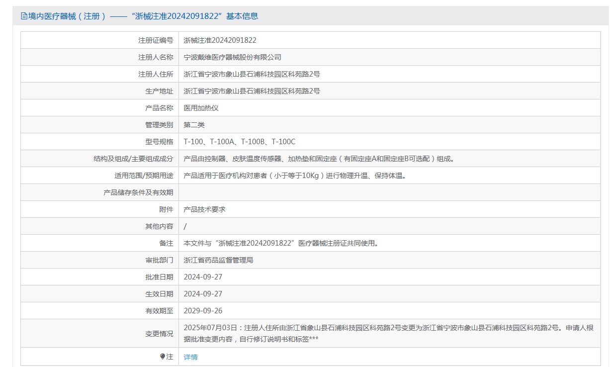Click the 生产地址 address value
This screenshot has height=367, width=610.
tap(252, 91)
